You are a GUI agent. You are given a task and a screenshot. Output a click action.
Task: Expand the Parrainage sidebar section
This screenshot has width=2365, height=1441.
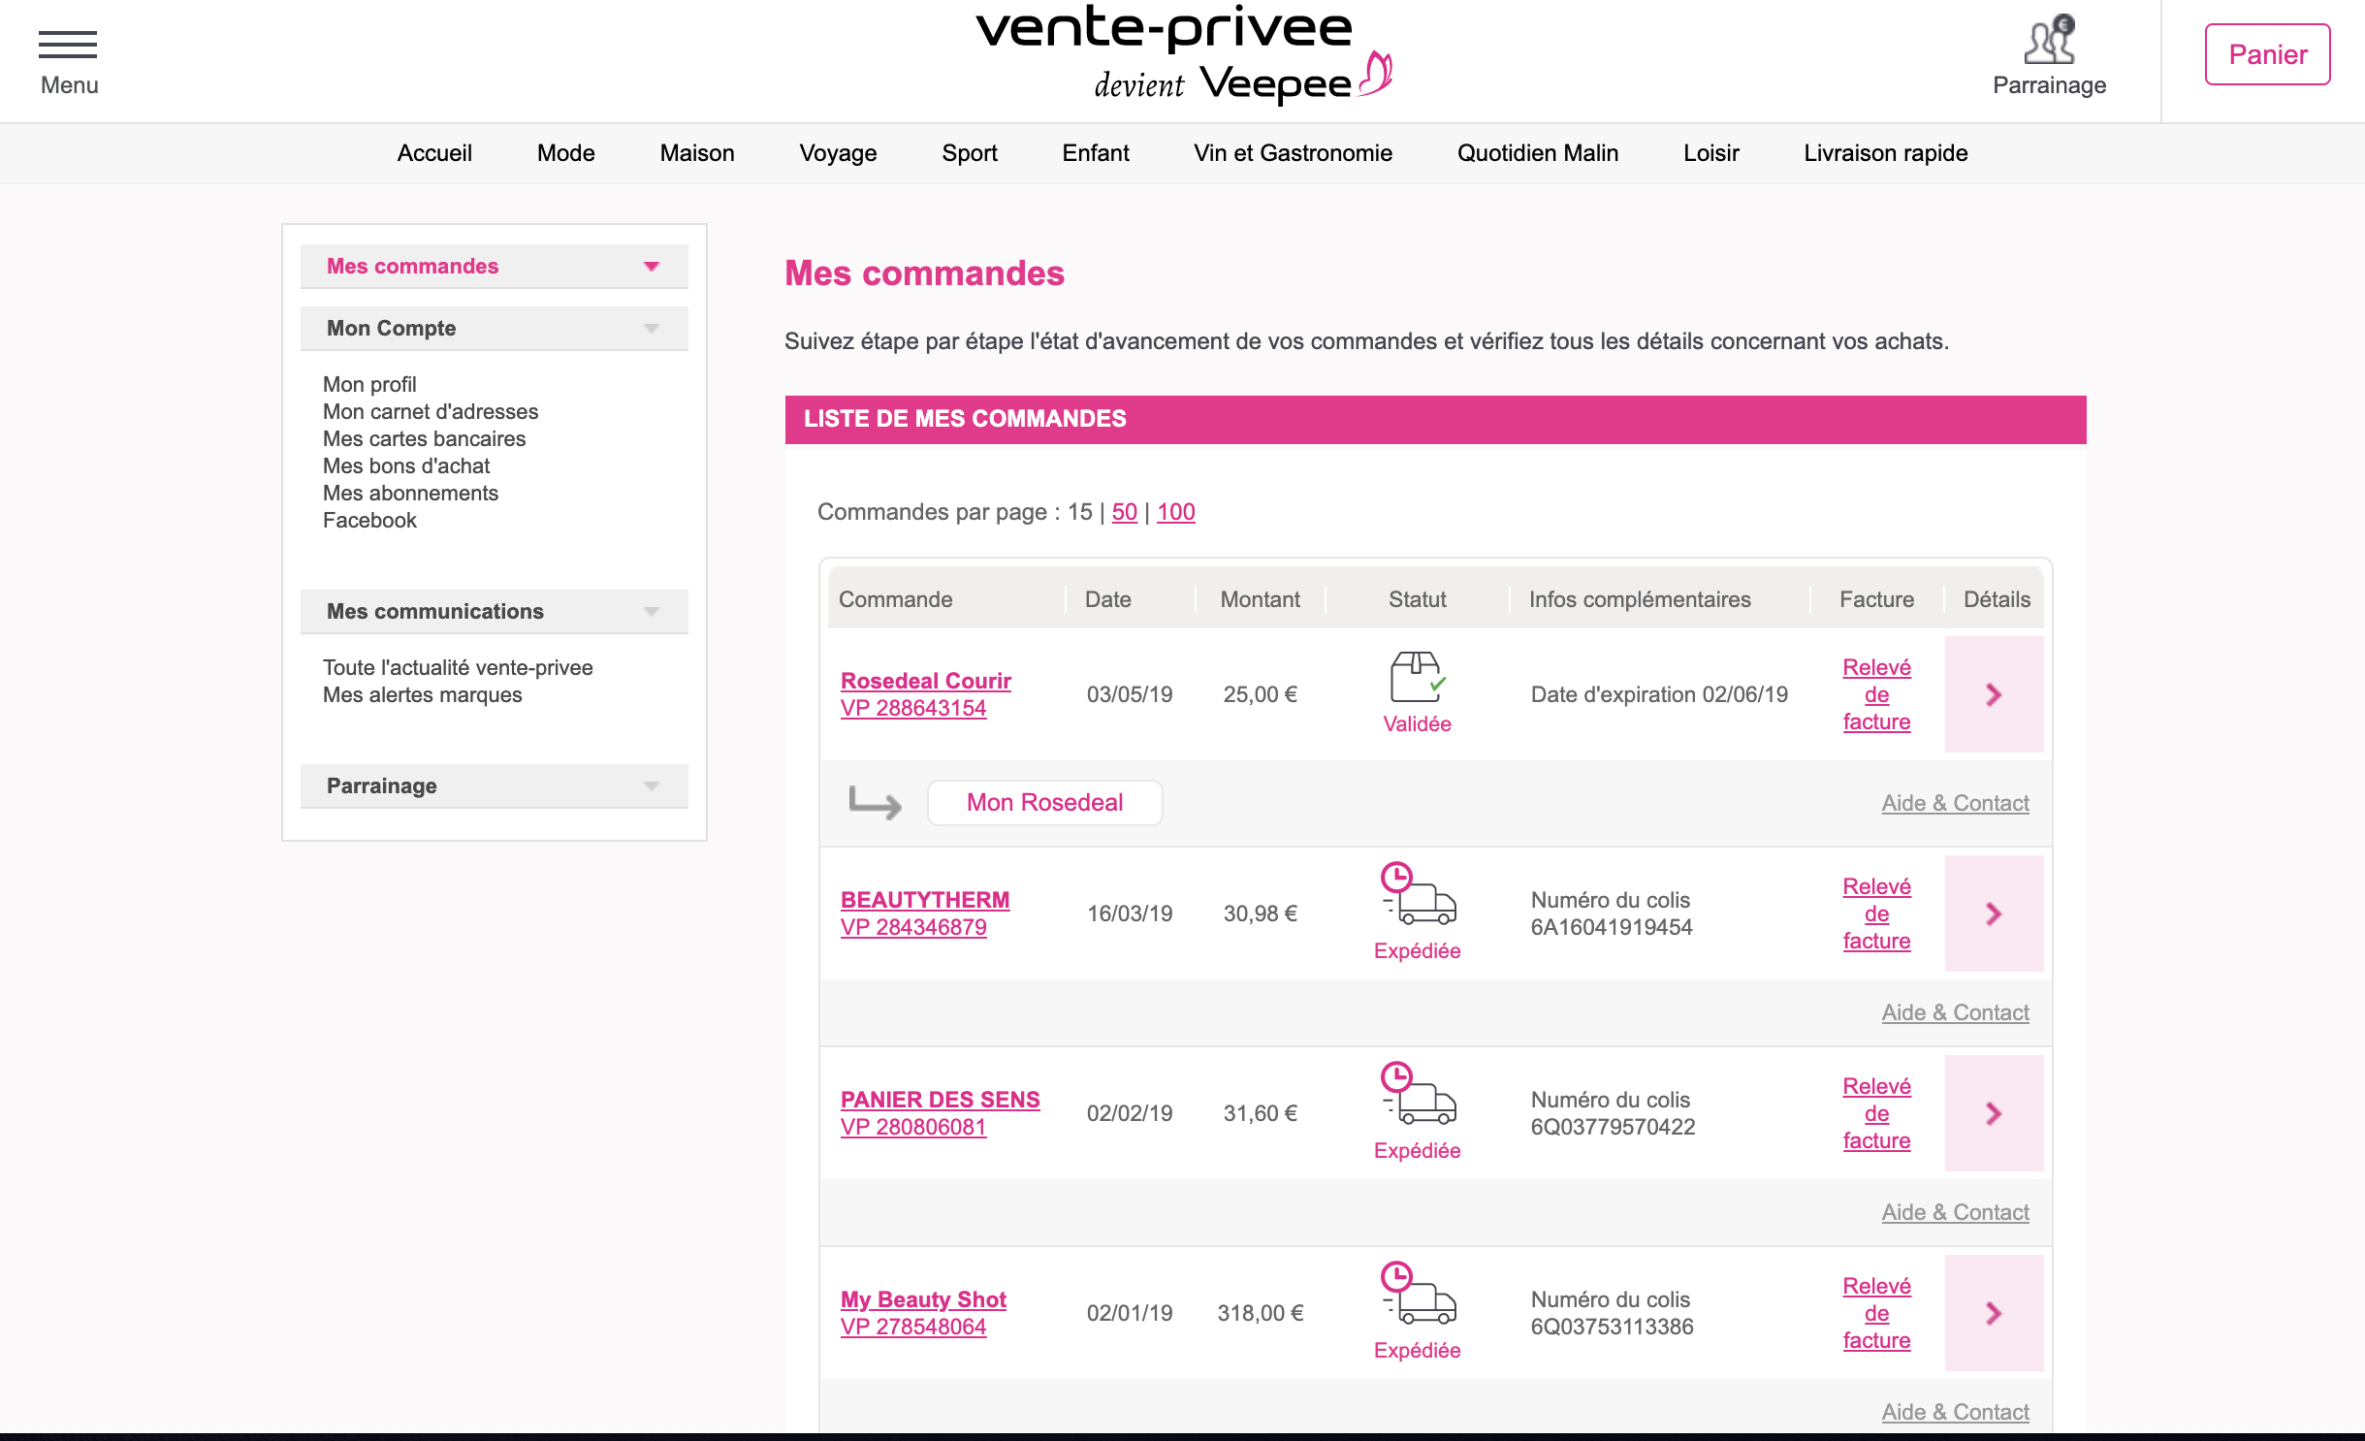pos(495,785)
